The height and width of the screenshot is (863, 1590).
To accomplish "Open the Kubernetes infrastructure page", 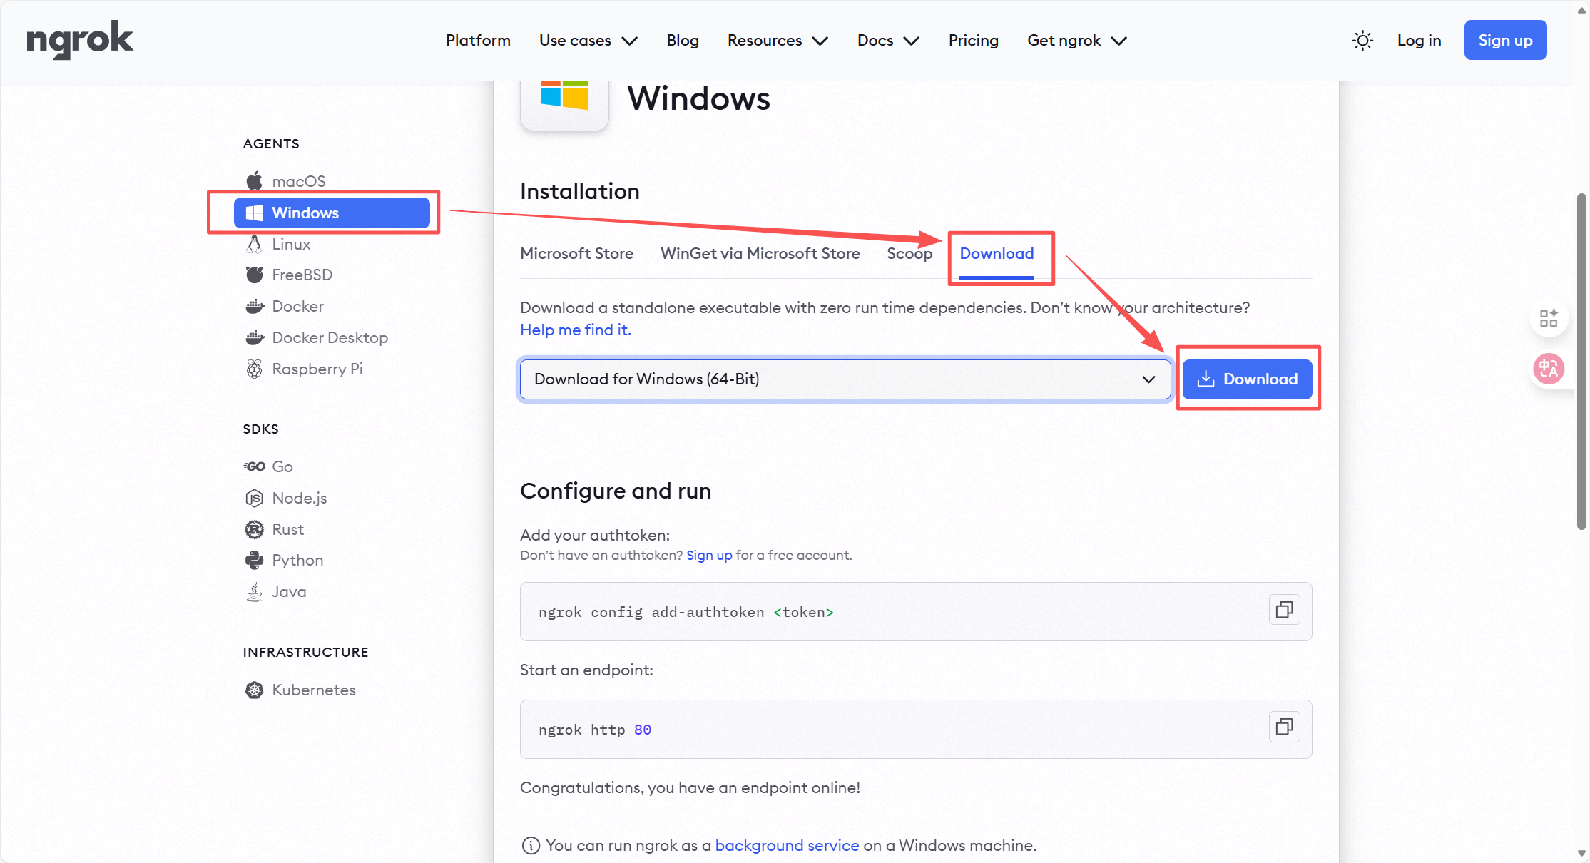I will (x=313, y=690).
